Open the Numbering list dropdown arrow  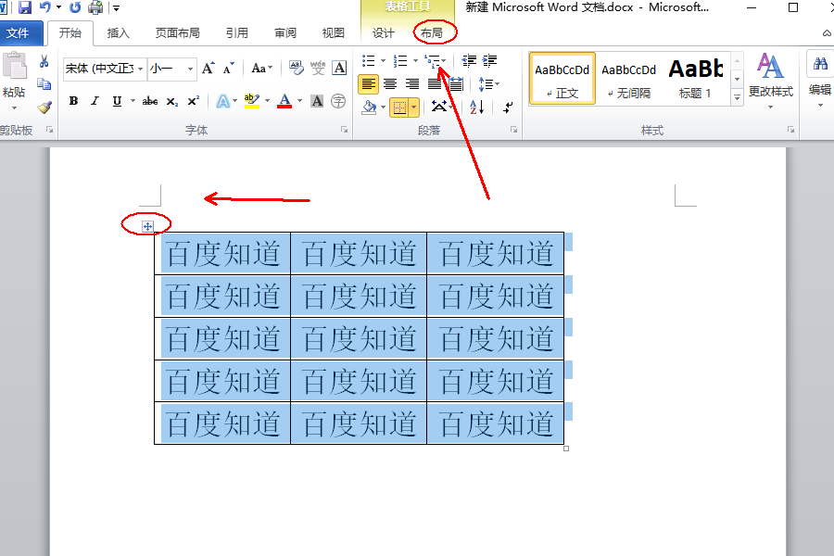[x=415, y=60]
